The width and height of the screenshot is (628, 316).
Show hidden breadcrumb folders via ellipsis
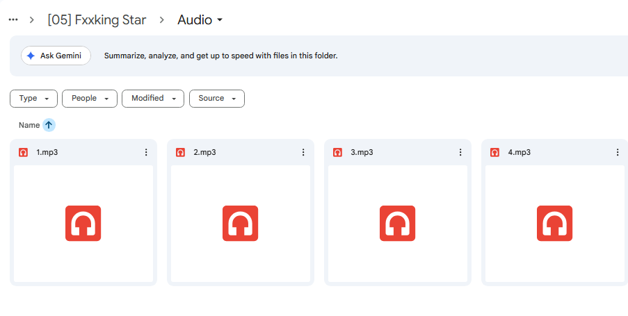[13, 19]
